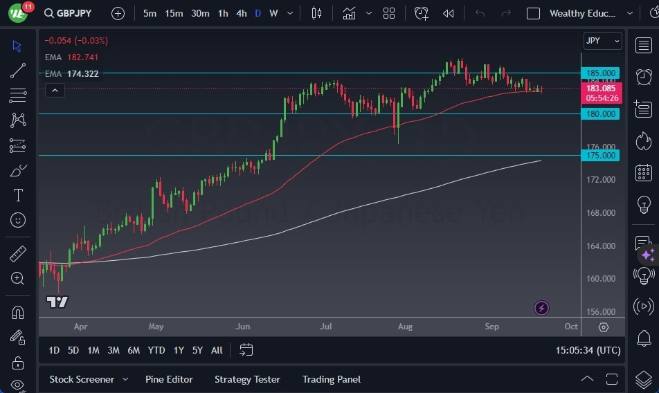
Task: Activate the zoom in tool
Action: tap(18, 278)
